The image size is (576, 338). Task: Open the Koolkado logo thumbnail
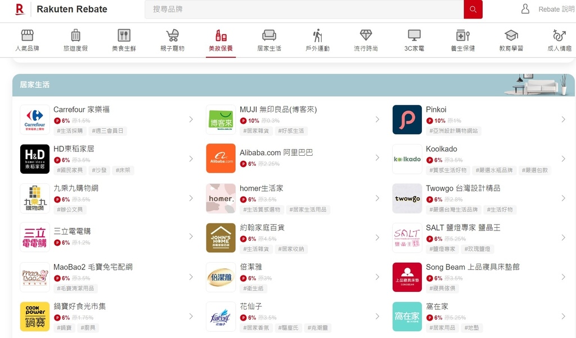click(x=407, y=159)
